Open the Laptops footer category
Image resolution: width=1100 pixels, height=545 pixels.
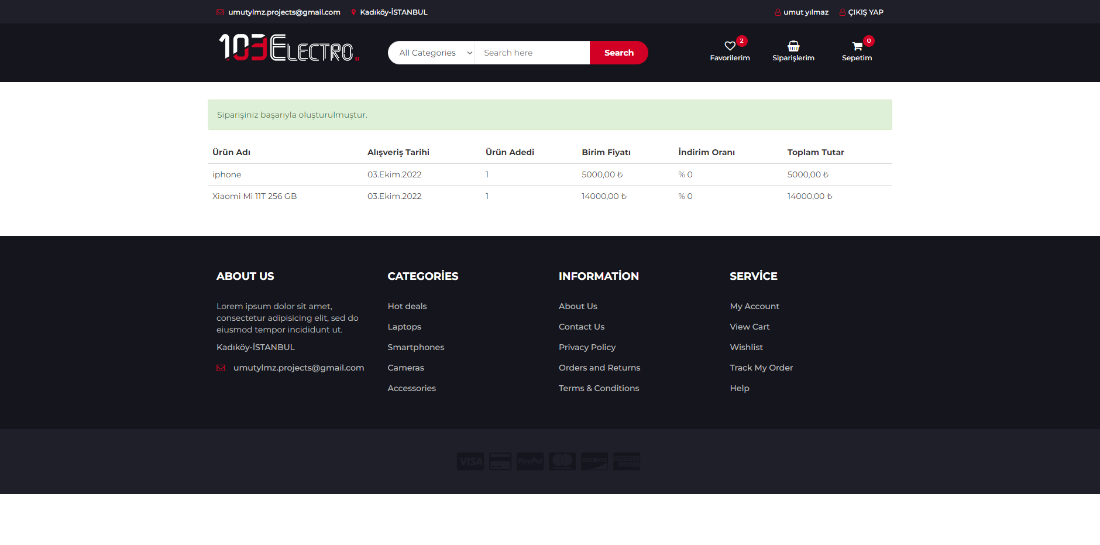point(404,327)
